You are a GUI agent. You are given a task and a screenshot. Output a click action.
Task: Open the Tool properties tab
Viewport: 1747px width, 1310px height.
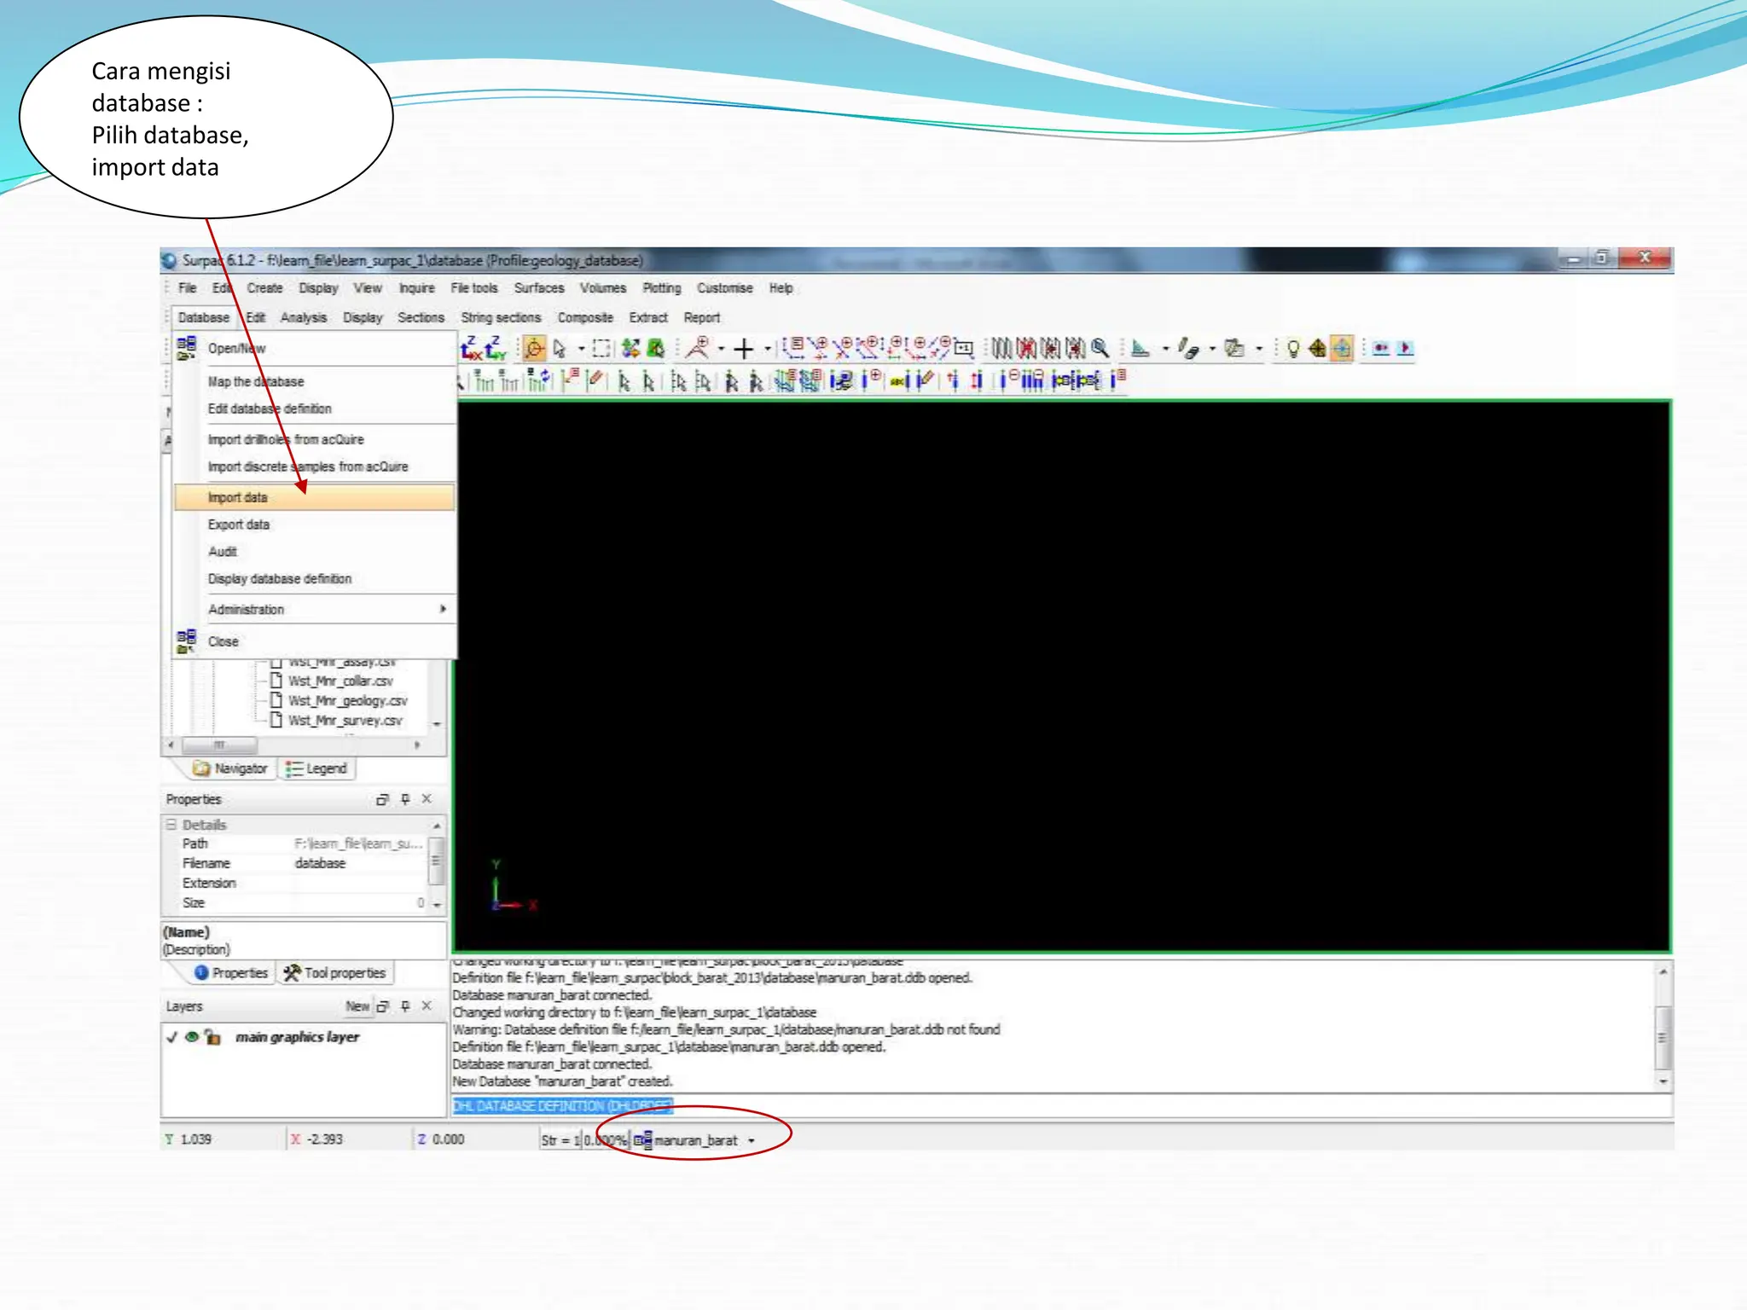click(335, 973)
